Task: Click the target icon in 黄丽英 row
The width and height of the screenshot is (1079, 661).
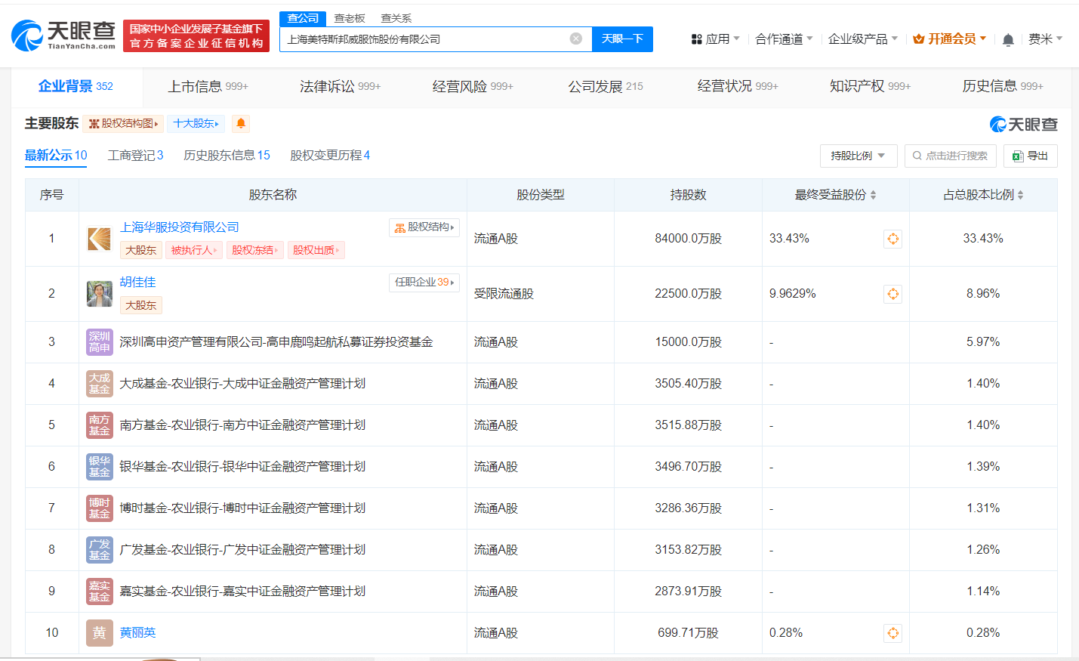Action: click(x=892, y=633)
